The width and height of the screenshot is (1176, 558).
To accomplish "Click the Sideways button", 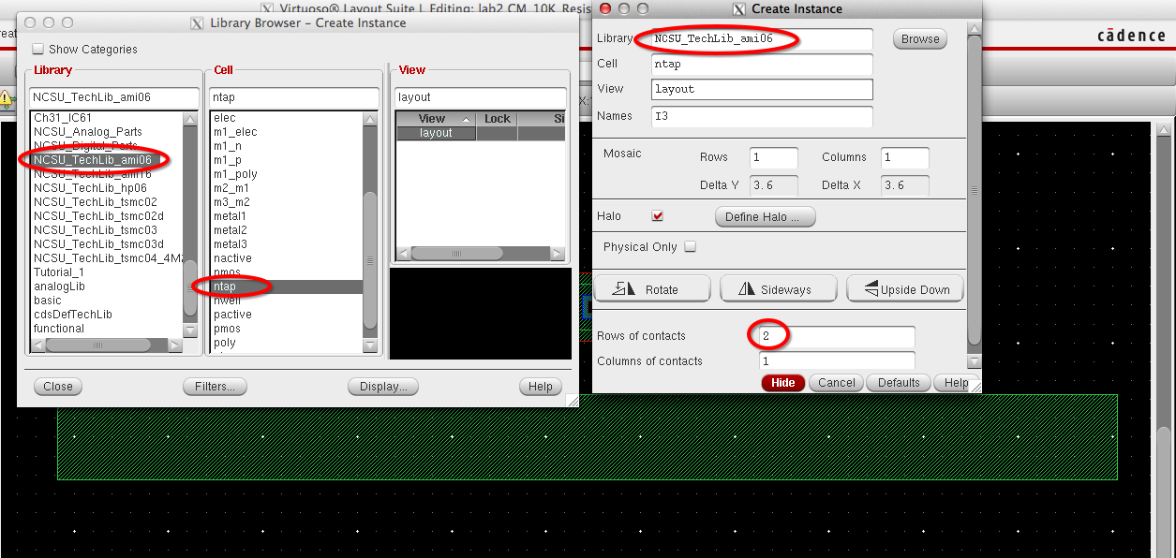I will tap(779, 289).
